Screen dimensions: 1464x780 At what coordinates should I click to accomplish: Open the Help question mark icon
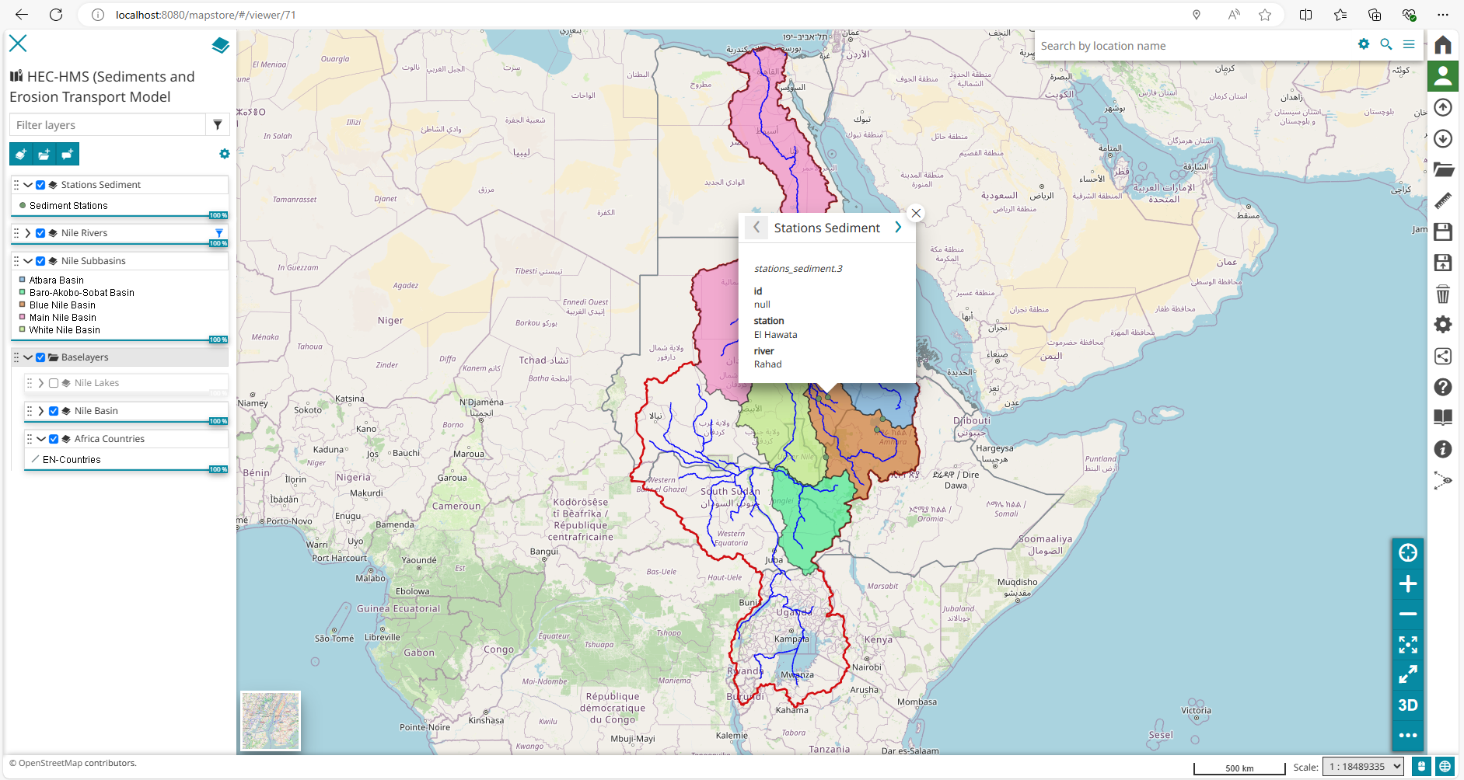tap(1443, 387)
